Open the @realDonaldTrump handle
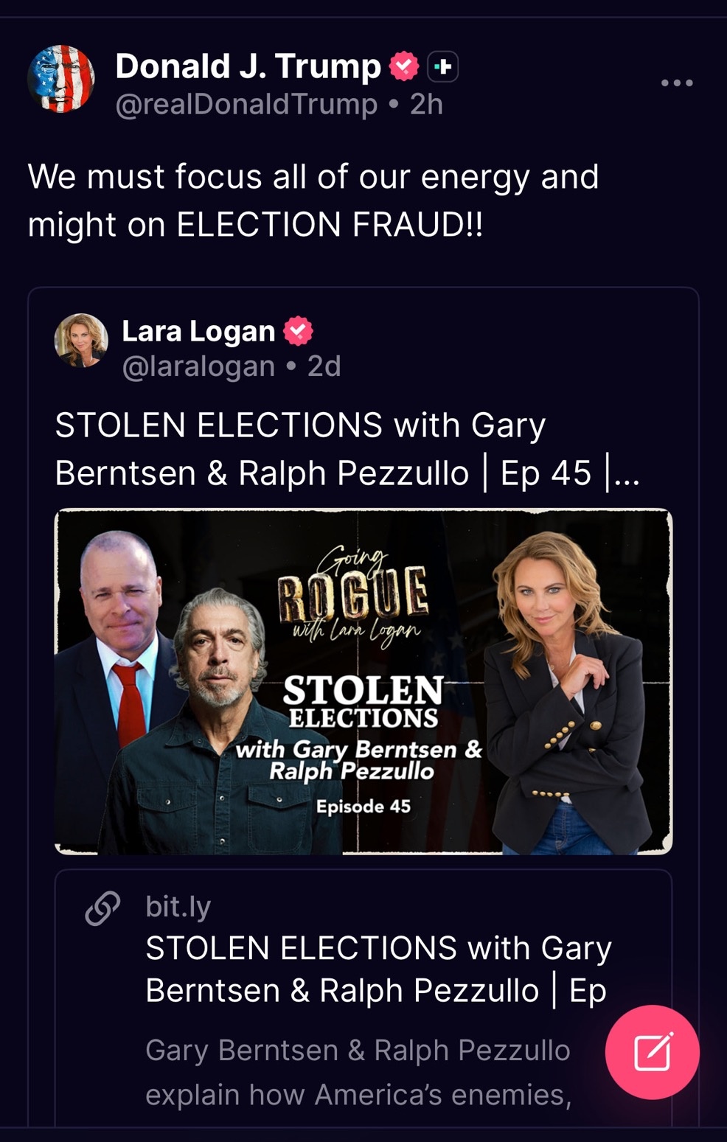 (246, 104)
